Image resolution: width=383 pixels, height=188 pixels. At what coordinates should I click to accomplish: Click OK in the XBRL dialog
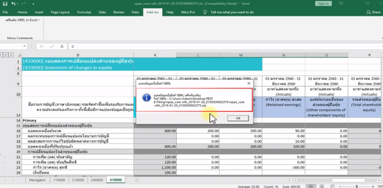click(x=238, y=118)
